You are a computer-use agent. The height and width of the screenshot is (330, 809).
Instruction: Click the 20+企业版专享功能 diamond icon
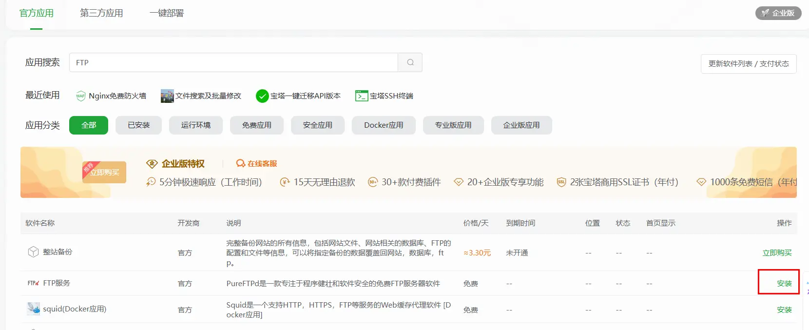459,182
